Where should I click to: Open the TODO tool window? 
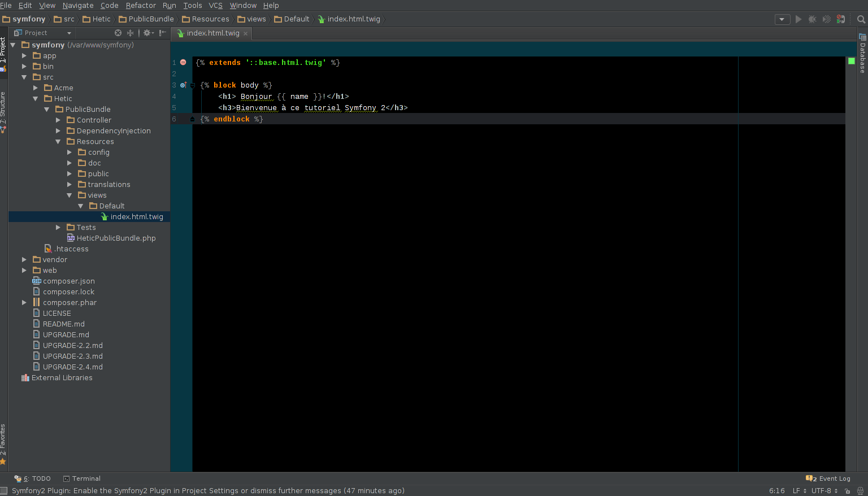[33, 478]
